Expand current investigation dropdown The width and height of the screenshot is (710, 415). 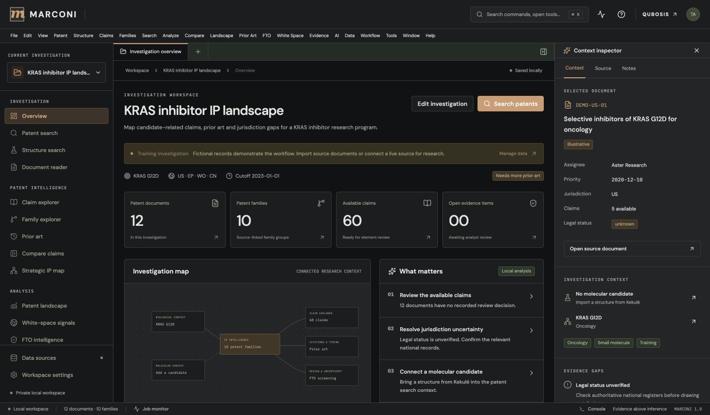click(56, 73)
